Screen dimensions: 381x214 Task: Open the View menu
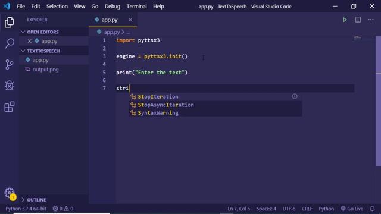pos(79,7)
